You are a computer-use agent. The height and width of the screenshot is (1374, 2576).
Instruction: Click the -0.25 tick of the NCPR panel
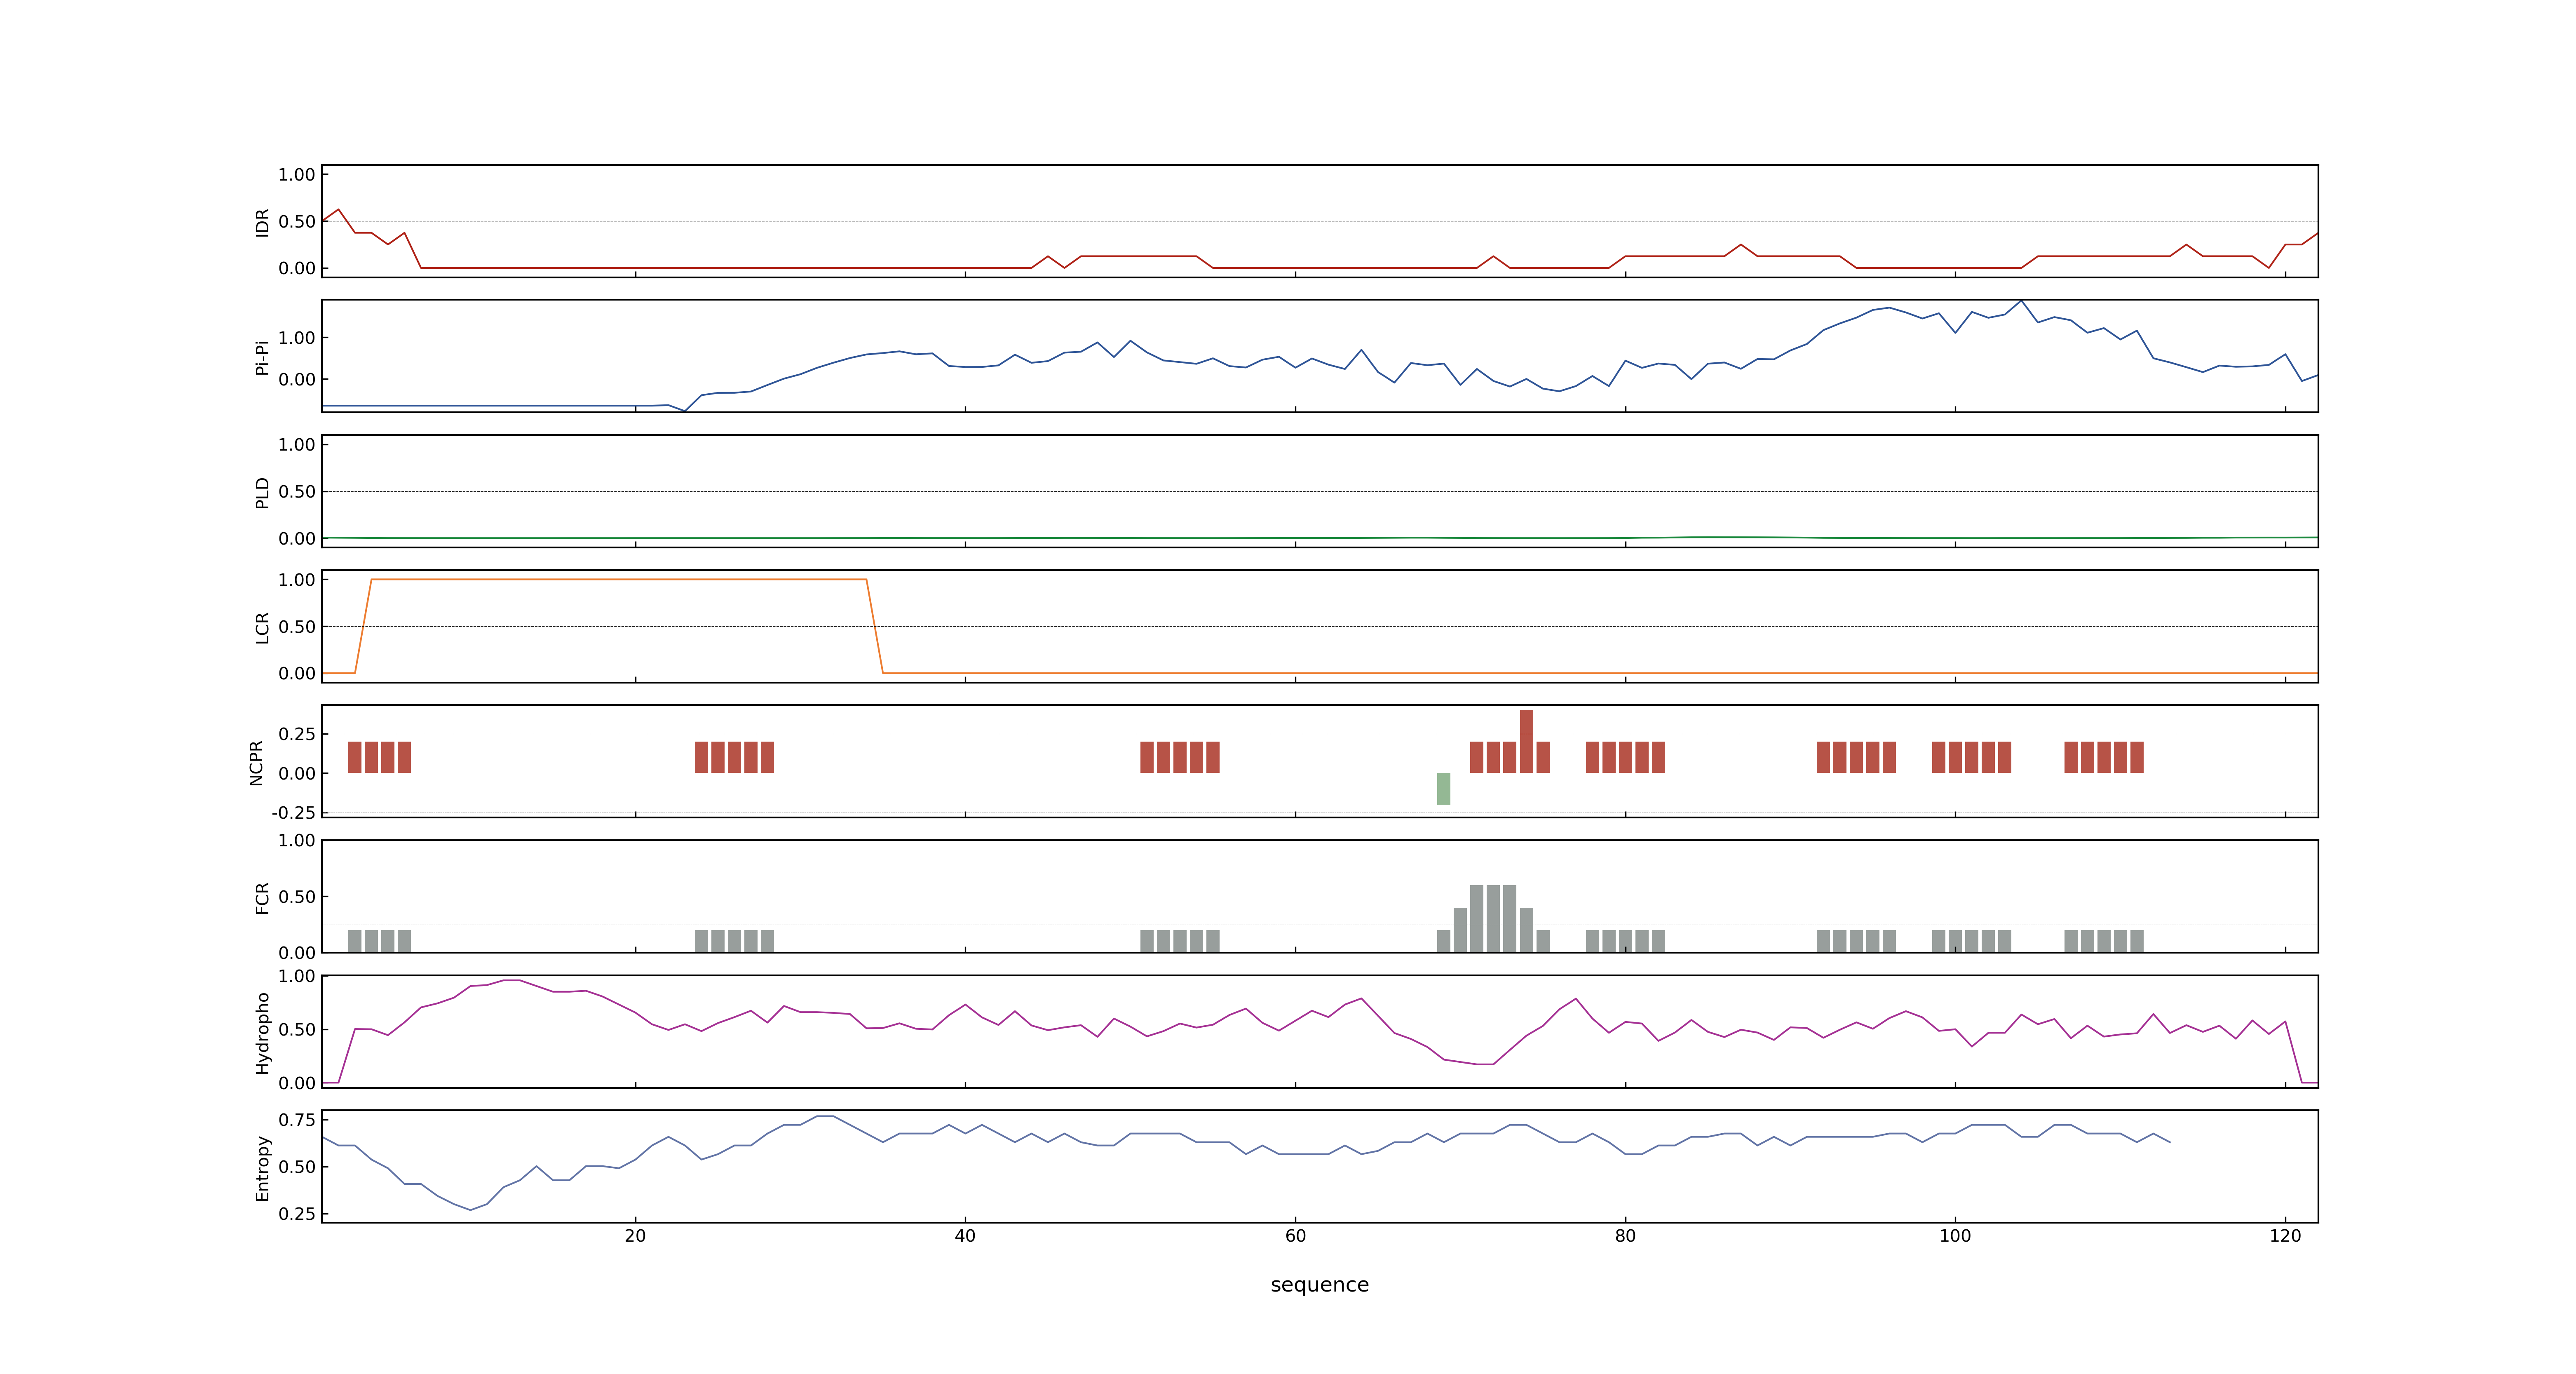[x=293, y=813]
